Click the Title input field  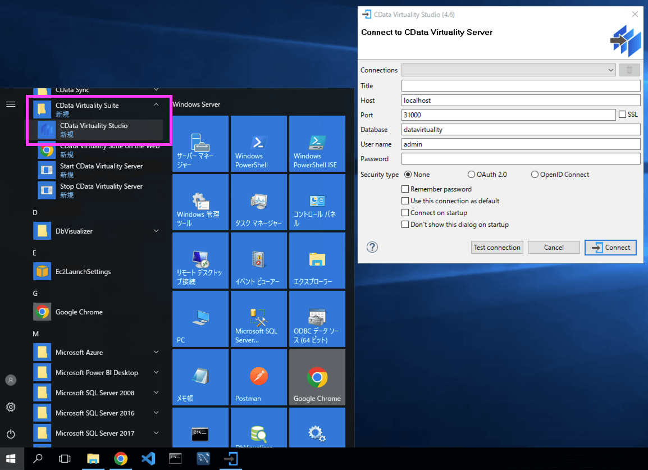[x=521, y=85]
